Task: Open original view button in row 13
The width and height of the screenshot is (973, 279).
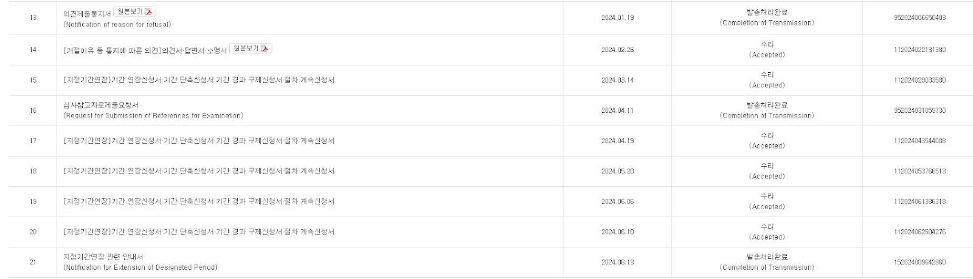Action: [x=135, y=12]
